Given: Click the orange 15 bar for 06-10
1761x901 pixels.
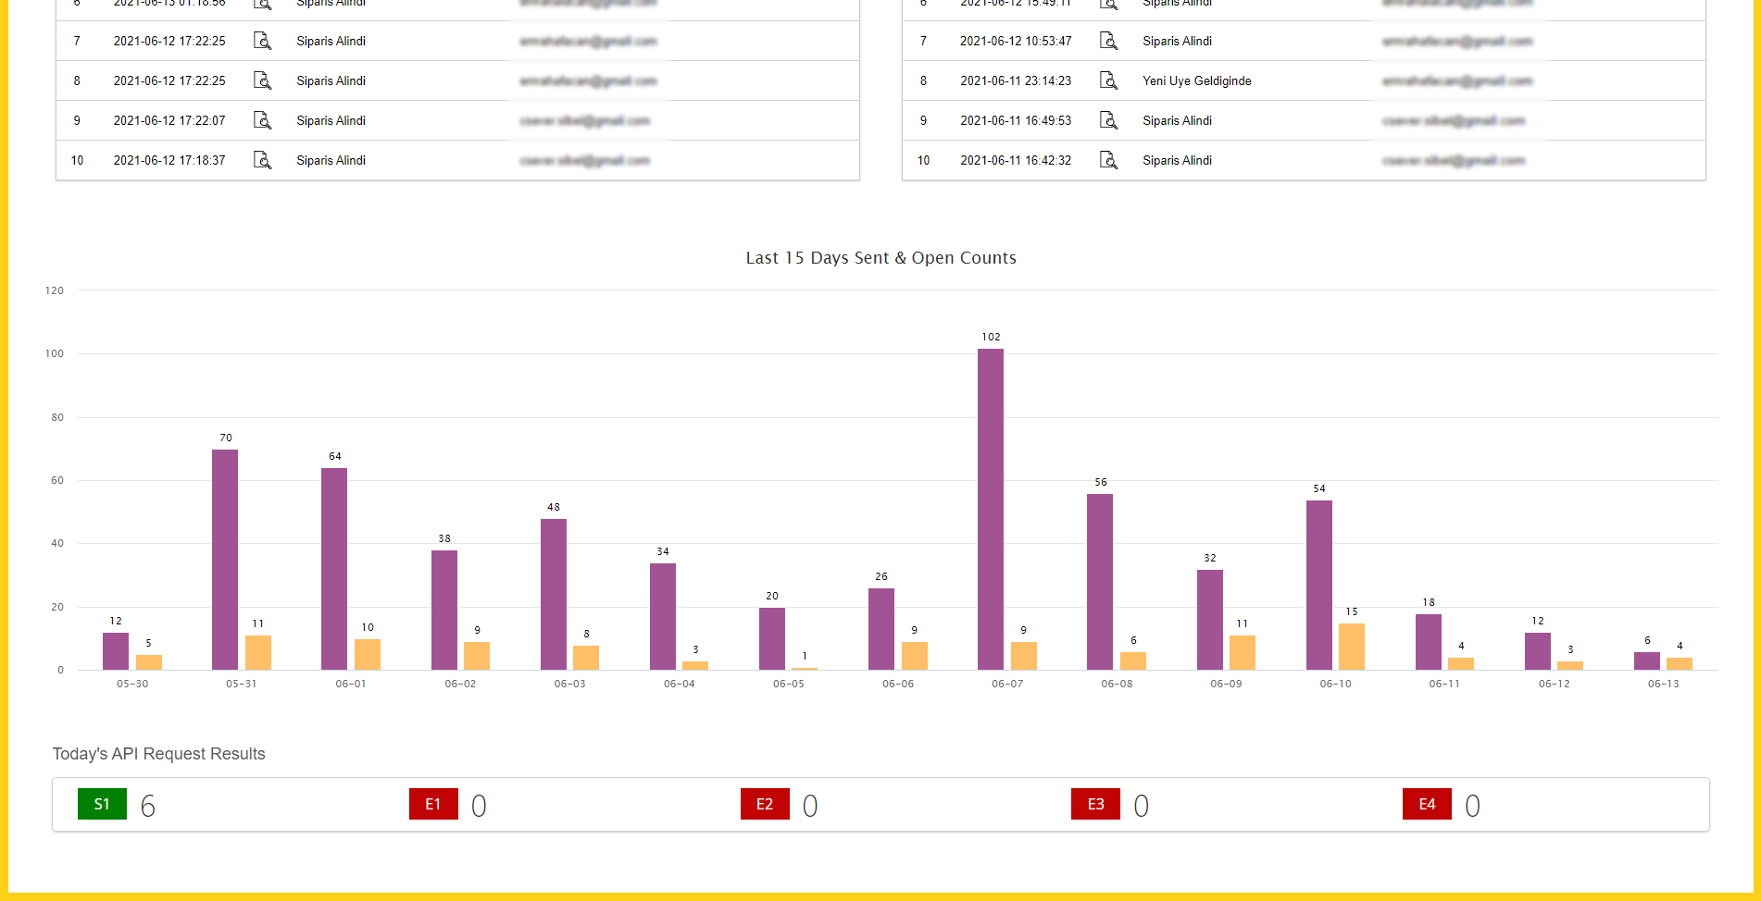Looking at the screenshot, I should point(1352,647).
